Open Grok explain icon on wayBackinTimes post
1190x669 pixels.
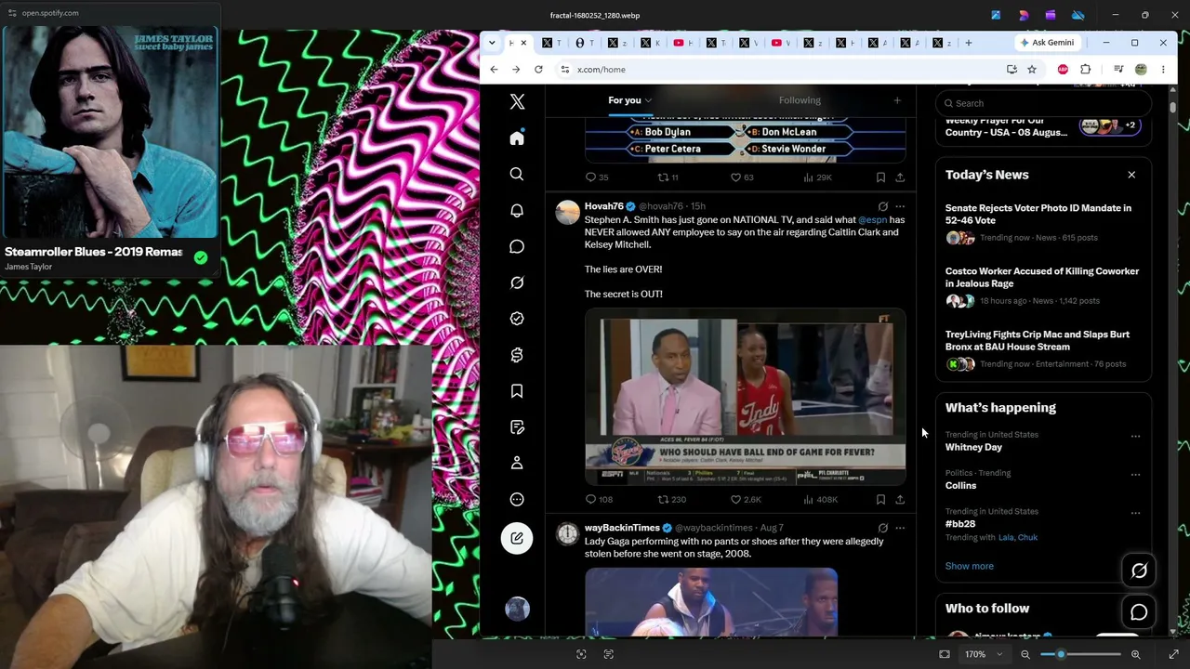coord(882,528)
